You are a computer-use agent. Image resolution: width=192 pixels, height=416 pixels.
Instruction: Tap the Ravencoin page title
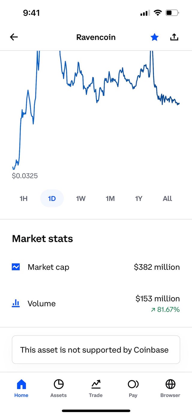(x=96, y=37)
